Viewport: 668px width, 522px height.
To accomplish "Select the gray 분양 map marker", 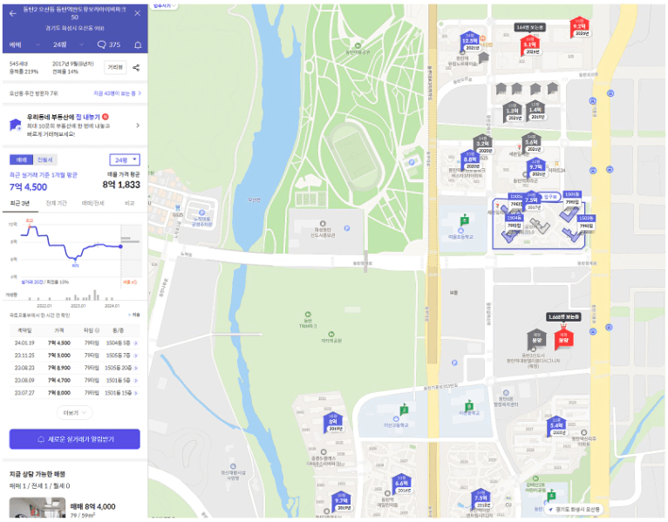I will tap(537, 338).
